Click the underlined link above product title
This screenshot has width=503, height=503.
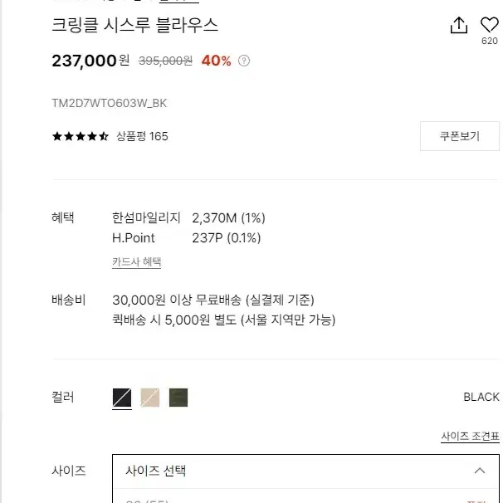point(179,2)
